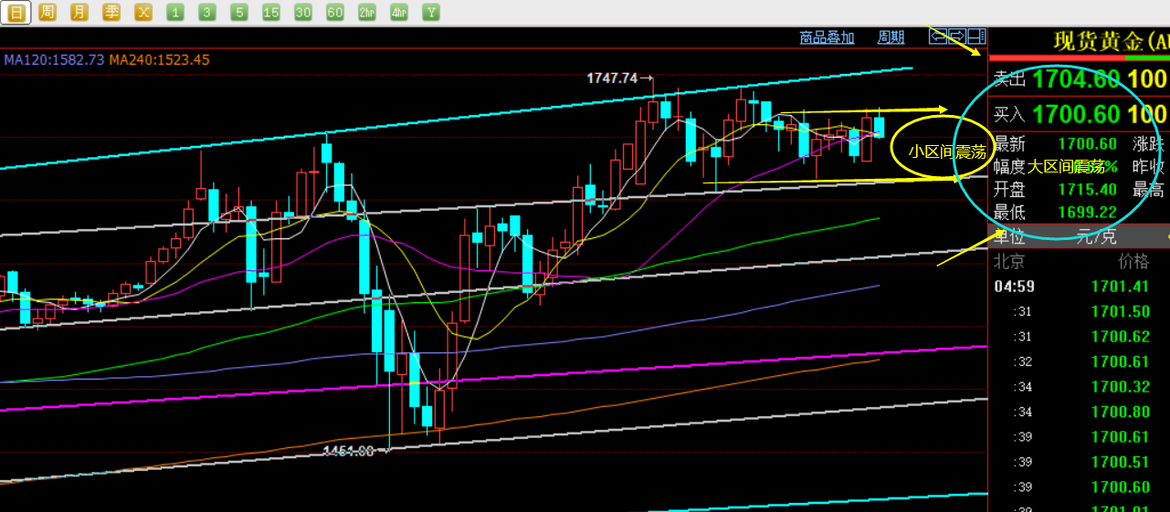Toggle the side panel layout icon

(x=976, y=37)
